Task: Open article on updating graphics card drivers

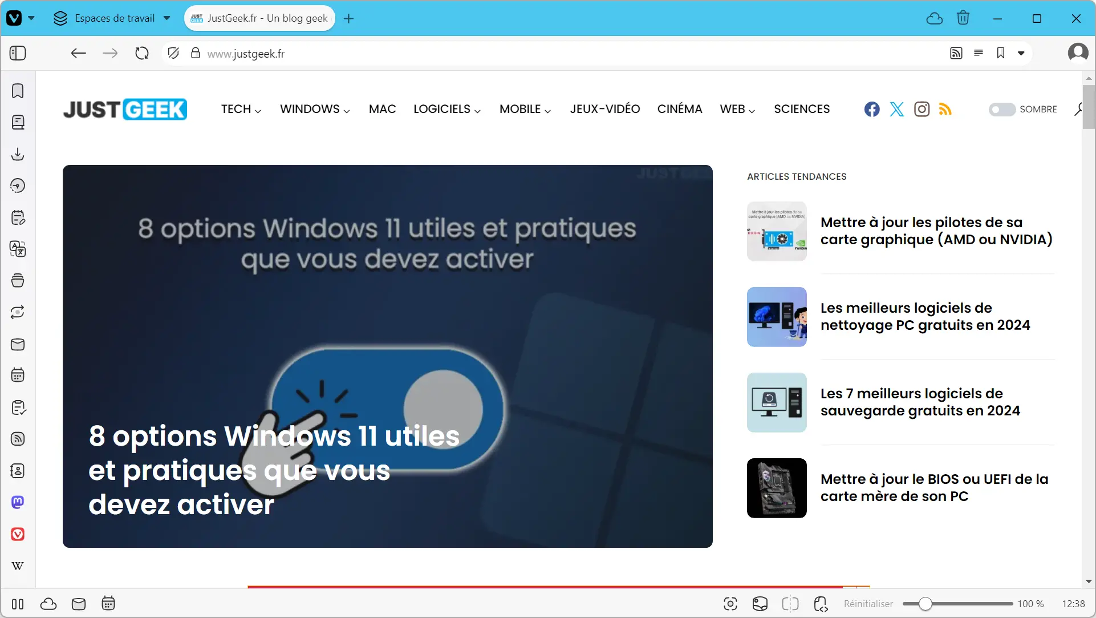Action: [x=936, y=231]
